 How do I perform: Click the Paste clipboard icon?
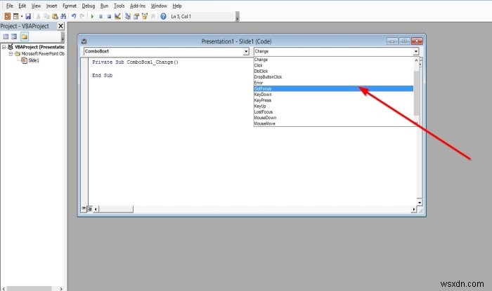point(55,16)
